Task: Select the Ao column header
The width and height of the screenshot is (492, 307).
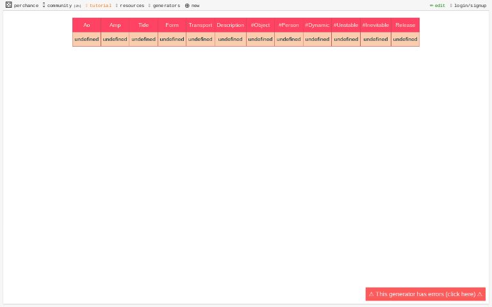Action: click(86, 25)
